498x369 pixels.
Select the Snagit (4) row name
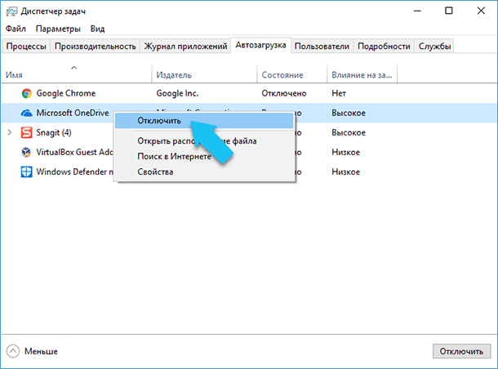(x=54, y=133)
